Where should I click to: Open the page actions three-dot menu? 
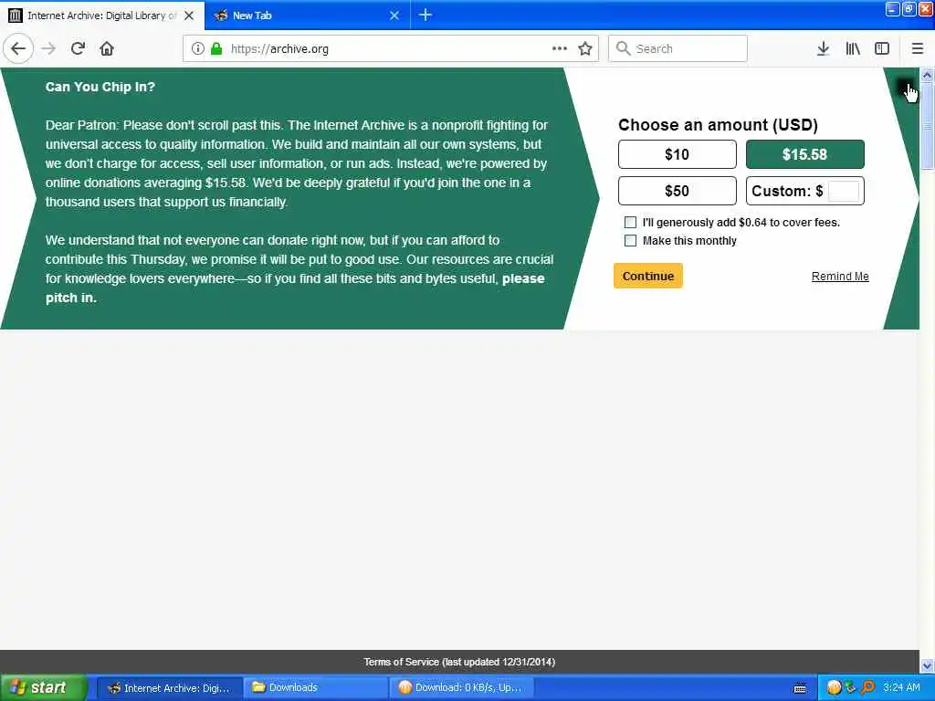[560, 49]
